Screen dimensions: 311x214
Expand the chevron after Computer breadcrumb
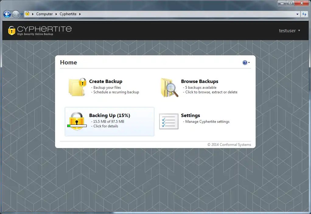point(56,14)
